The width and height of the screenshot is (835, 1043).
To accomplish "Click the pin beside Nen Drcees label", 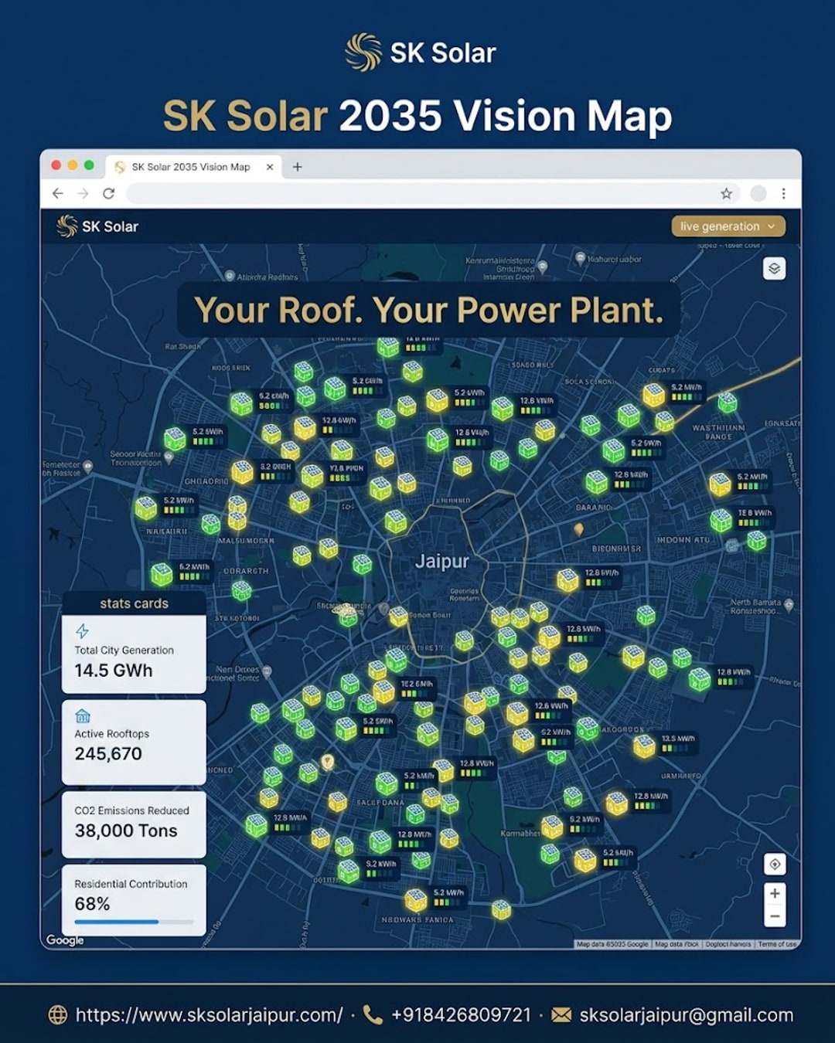I will [x=267, y=672].
